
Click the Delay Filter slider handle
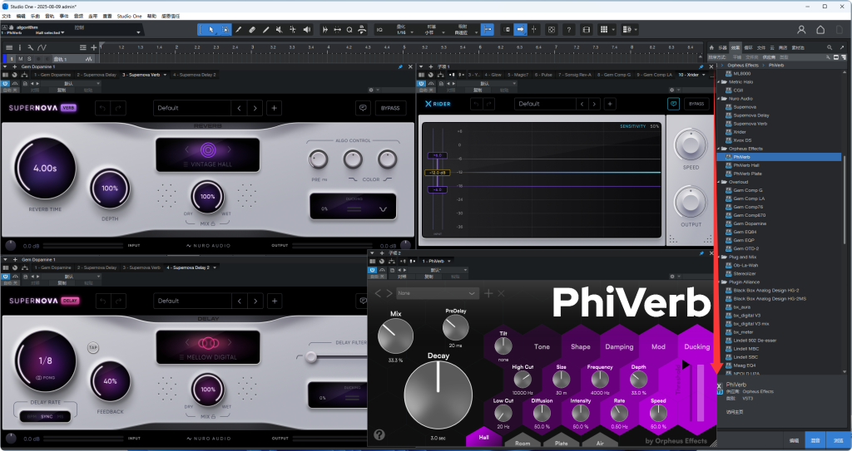point(311,356)
